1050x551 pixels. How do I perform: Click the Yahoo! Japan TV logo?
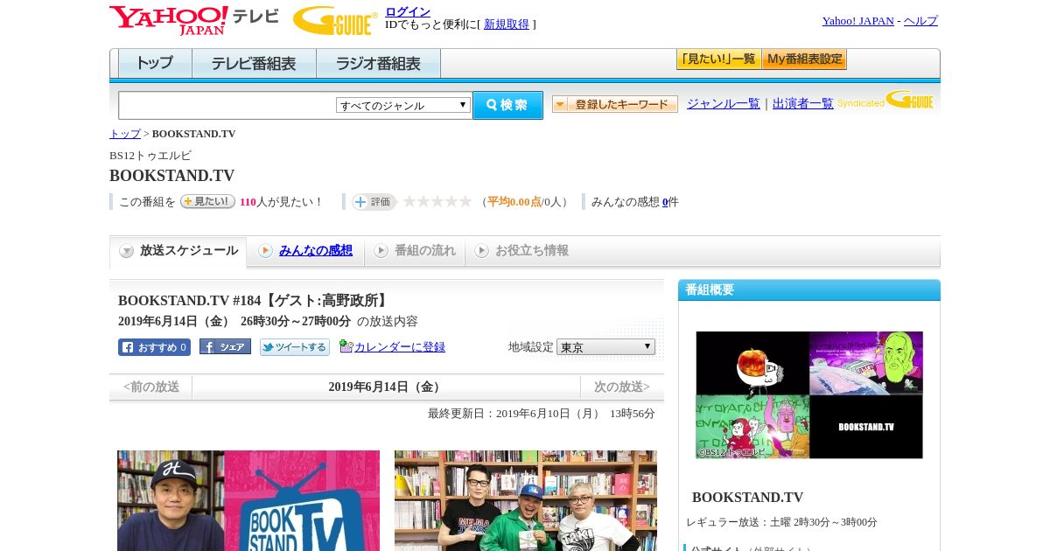click(x=194, y=20)
